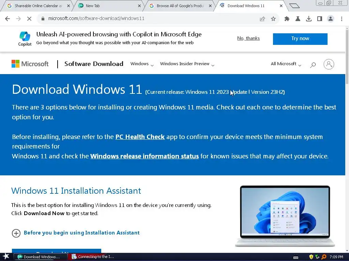349x261 pixels.
Task: Switch to Browse All of Google's Products tab
Action: [x=180, y=6]
